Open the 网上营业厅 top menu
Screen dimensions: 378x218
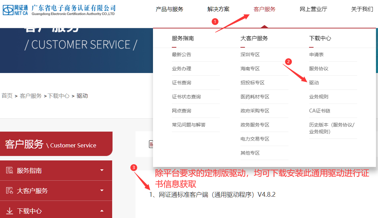313,9
